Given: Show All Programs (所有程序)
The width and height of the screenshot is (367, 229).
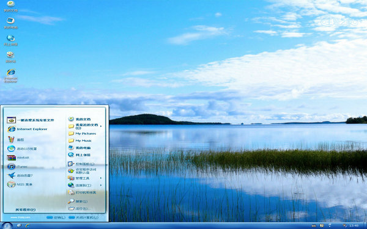Looking at the screenshot, I should click(x=26, y=209).
